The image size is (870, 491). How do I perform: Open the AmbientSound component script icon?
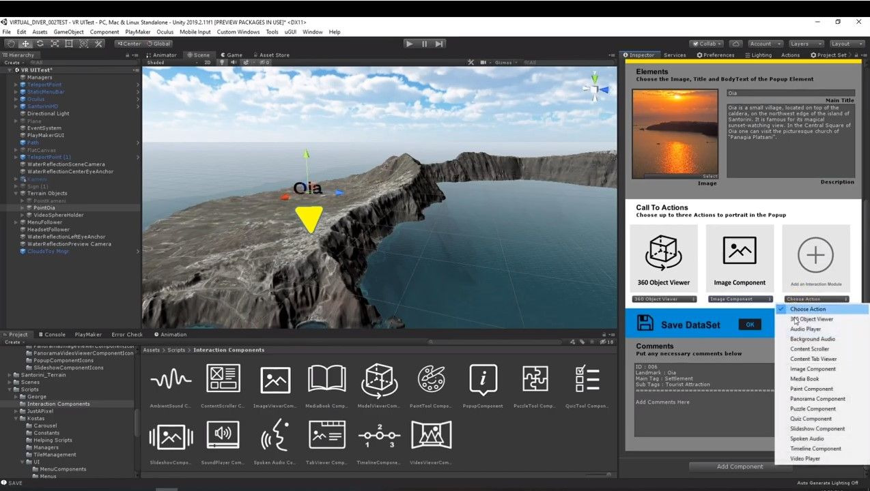[171, 379]
